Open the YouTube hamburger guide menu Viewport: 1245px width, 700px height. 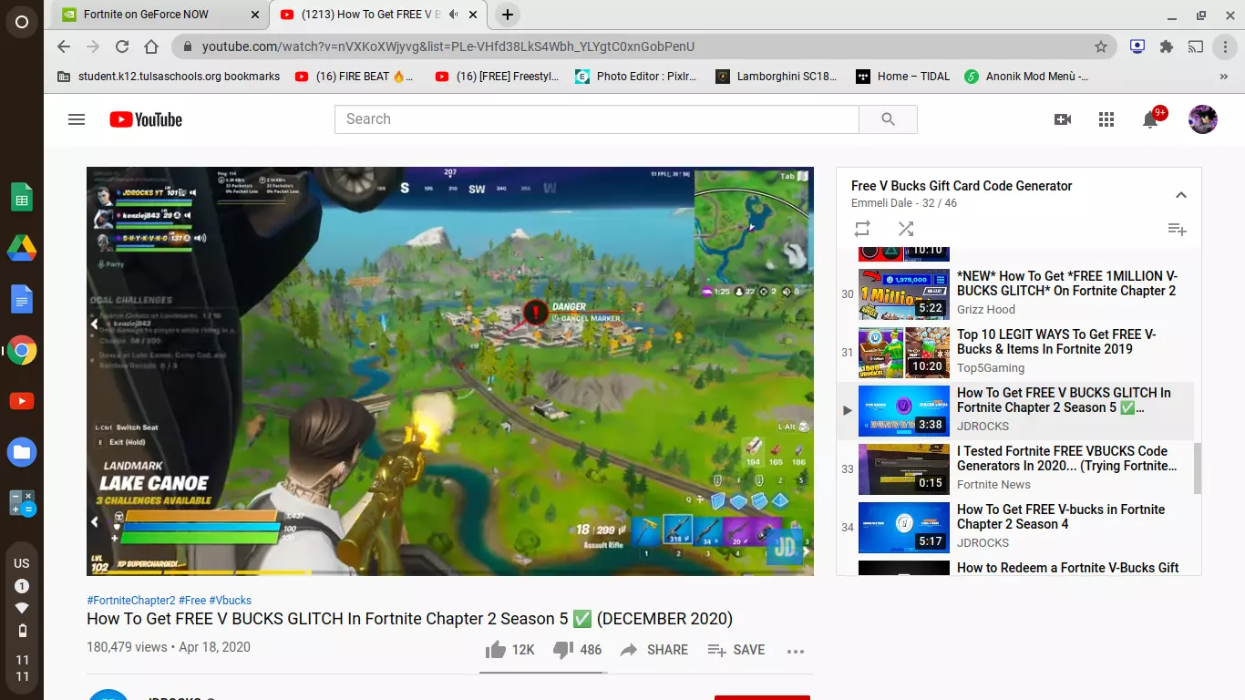[77, 119]
